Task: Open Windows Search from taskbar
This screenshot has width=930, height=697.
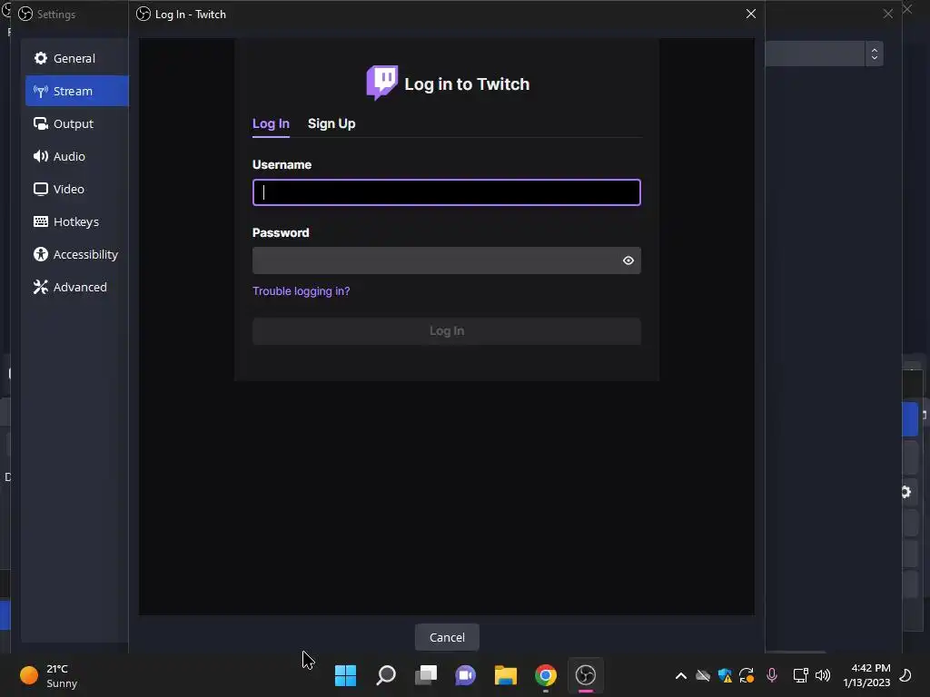Action: point(385,674)
